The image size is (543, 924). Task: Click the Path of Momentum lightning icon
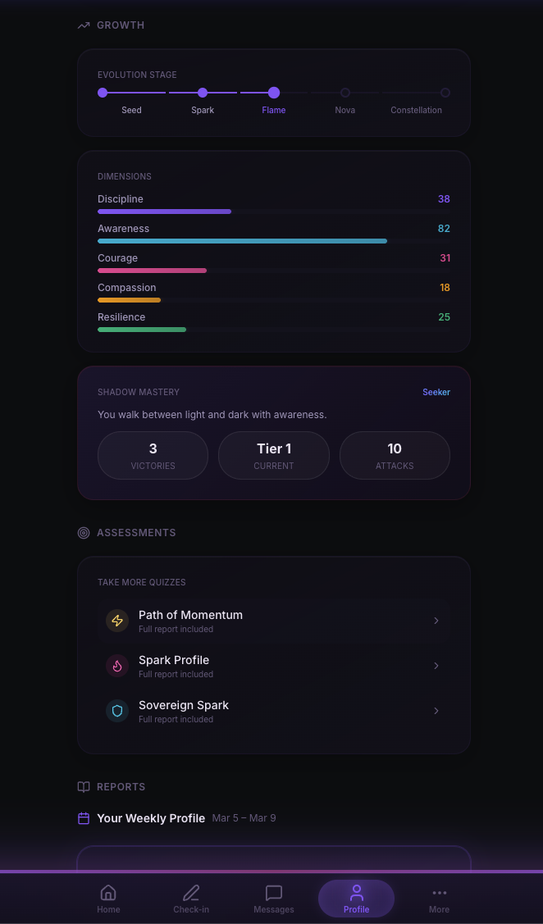click(x=117, y=621)
